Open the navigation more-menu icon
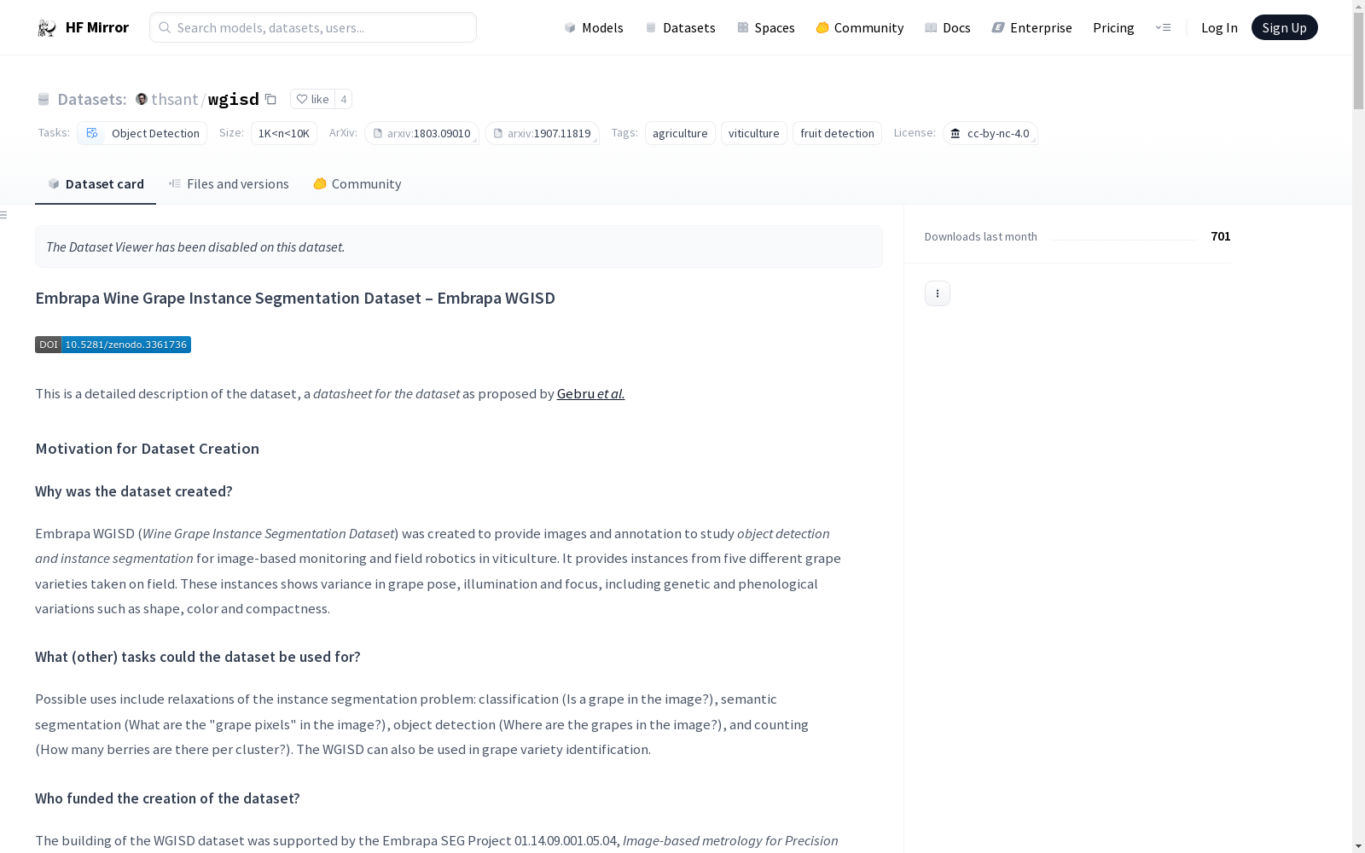The image size is (1365, 853). point(1163,27)
